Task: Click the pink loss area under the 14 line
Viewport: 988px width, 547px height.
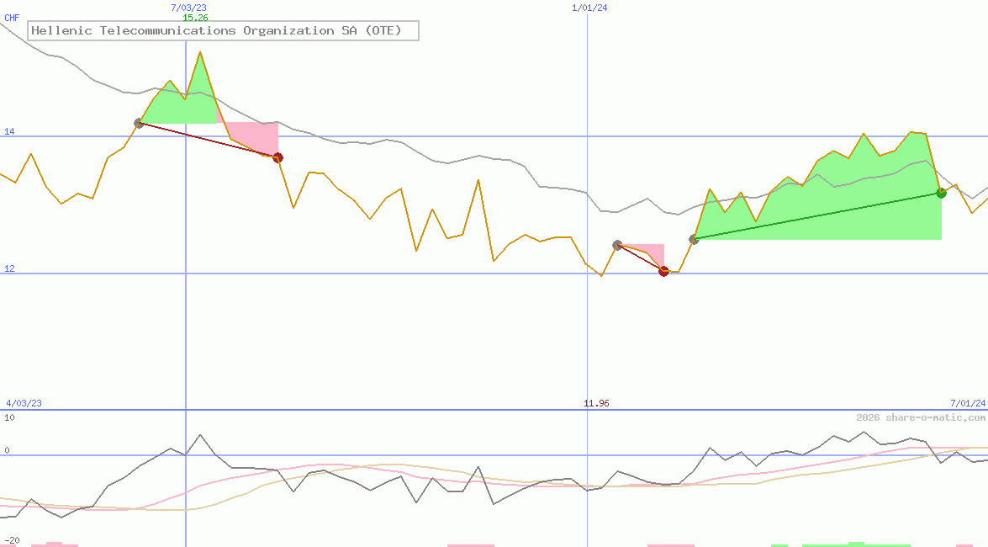Action: (x=252, y=135)
